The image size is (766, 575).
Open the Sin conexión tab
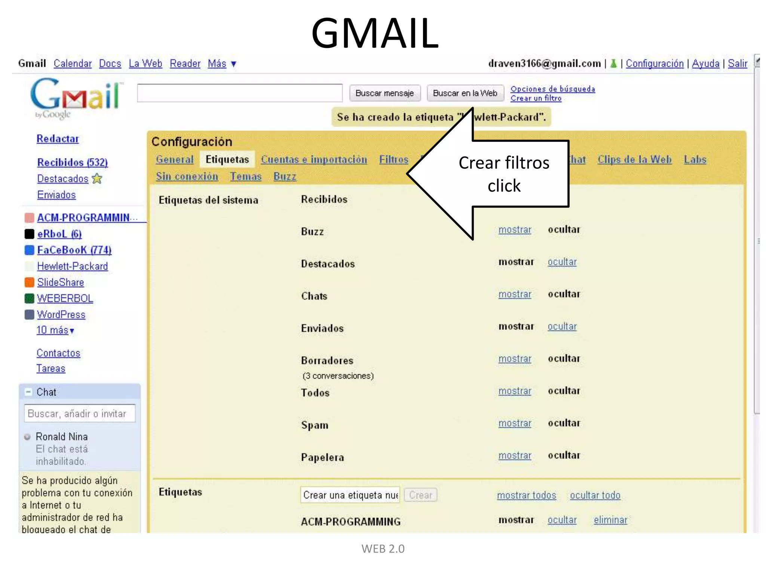pyautogui.click(x=187, y=176)
